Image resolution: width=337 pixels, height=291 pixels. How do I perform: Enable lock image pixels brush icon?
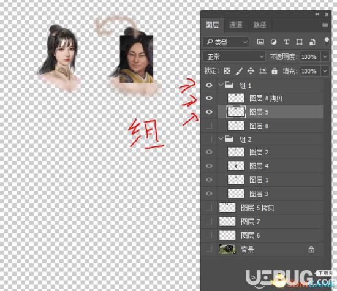[x=239, y=71]
